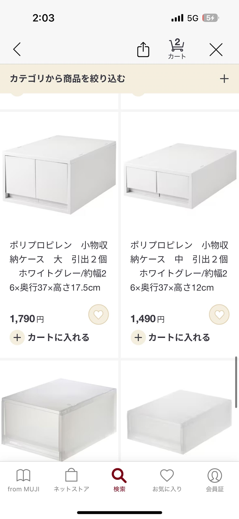Image resolution: width=239 pixels, height=519 pixels.
Task: Open from MUJI tab
Action: (23, 481)
